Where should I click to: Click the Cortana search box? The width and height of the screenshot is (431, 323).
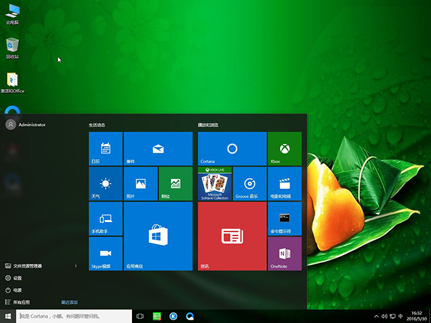point(73,316)
